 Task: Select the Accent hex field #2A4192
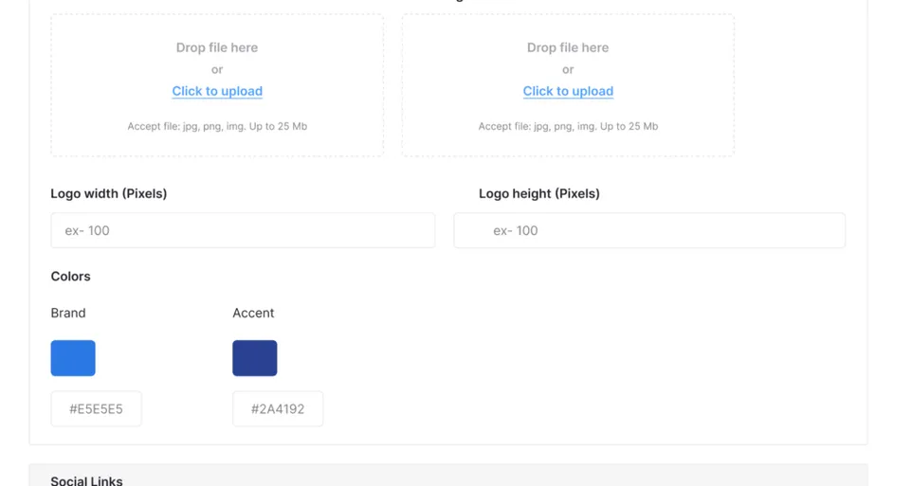(x=278, y=408)
